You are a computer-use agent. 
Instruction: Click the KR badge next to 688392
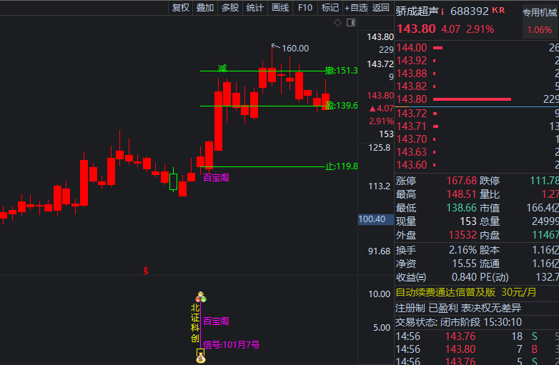pos(498,11)
